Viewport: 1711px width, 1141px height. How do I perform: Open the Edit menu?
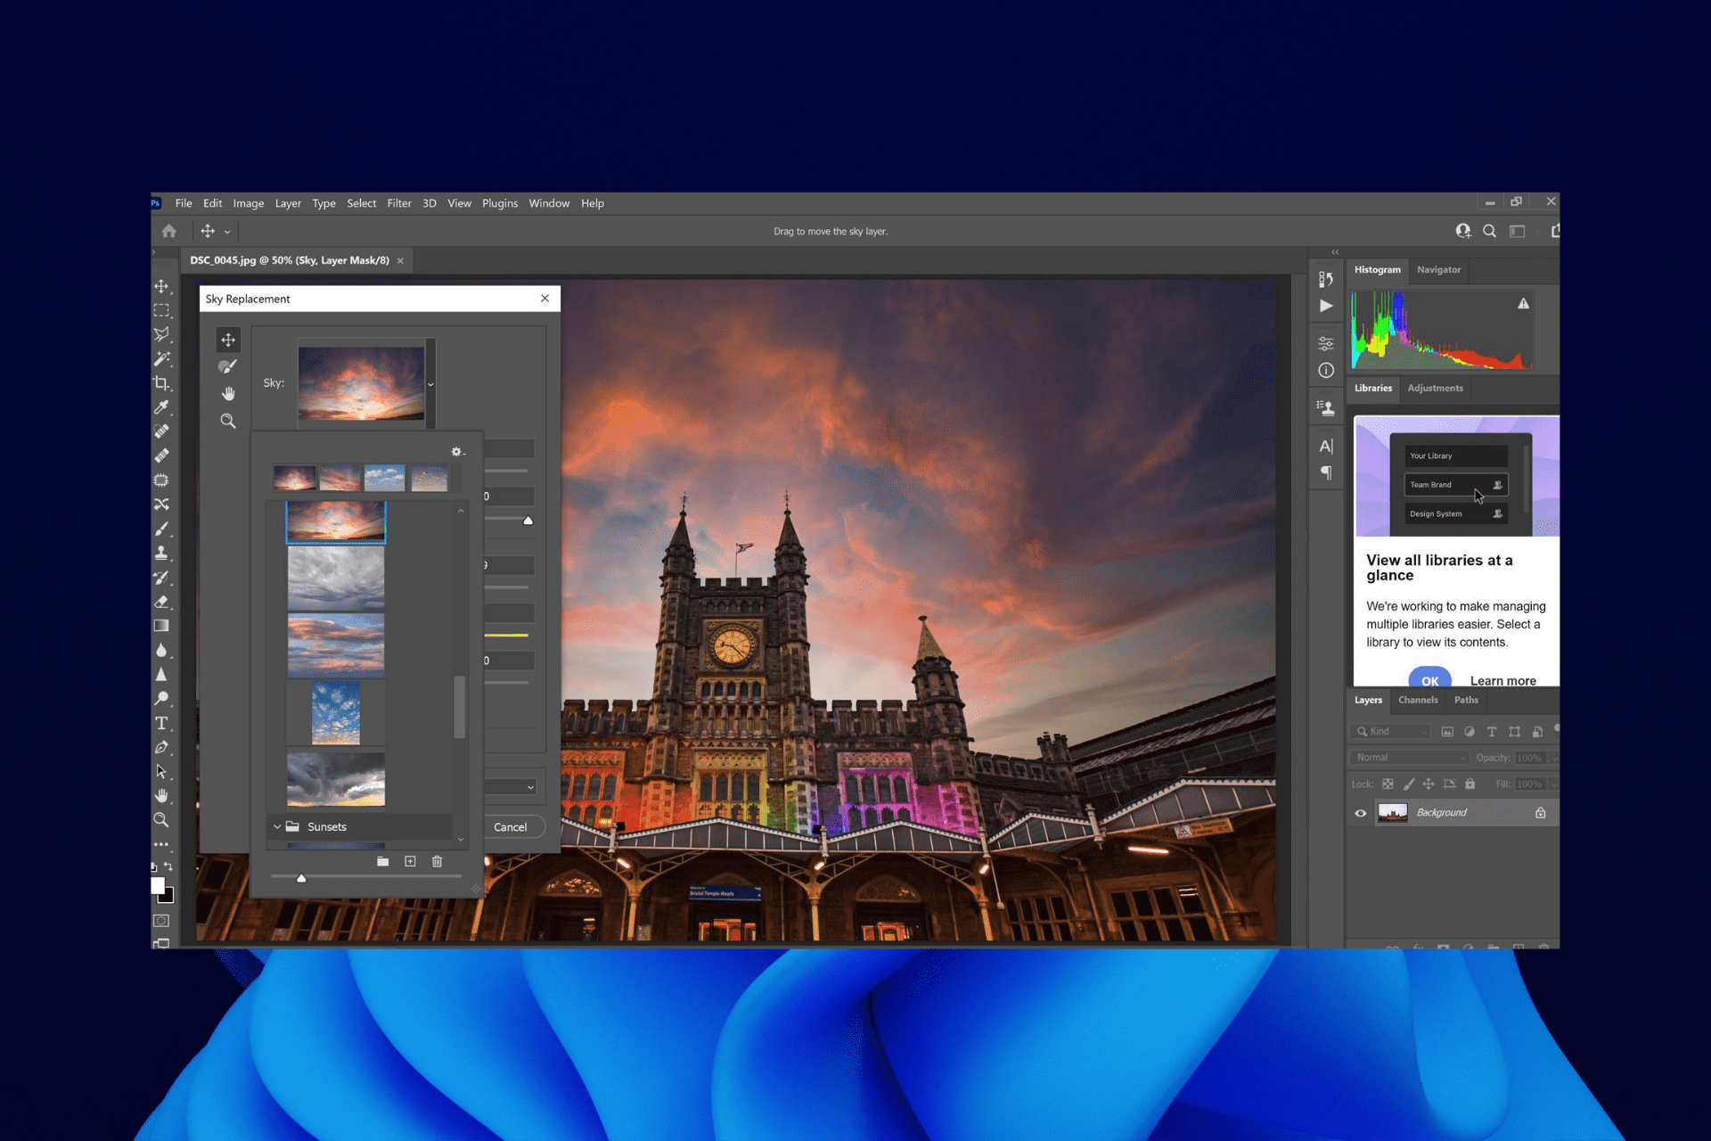[211, 202]
